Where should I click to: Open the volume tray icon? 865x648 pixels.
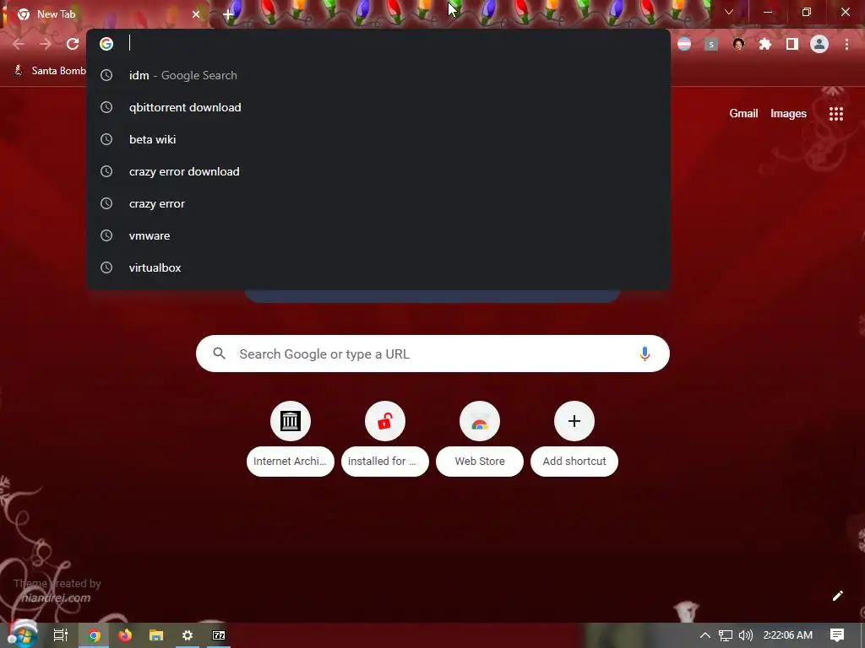tap(745, 635)
